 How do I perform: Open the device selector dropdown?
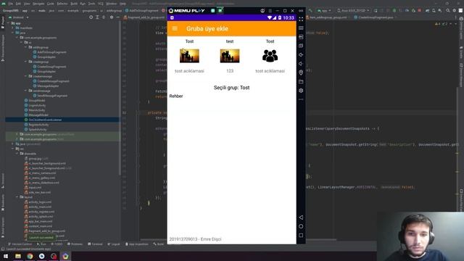[x=353, y=11]
